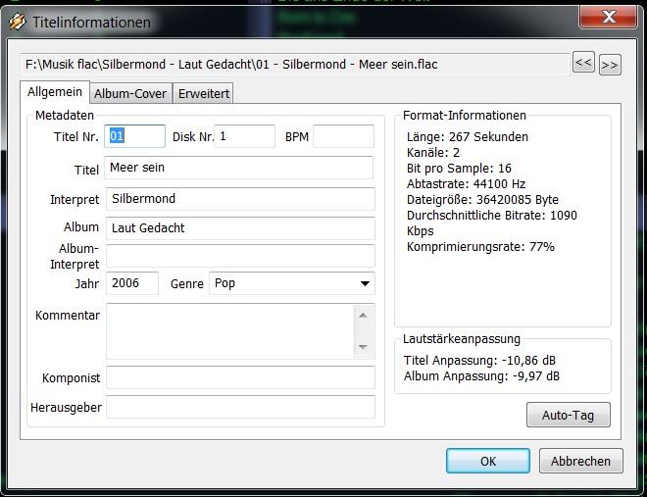Click the Kommentar label
This screenshot has width=647, height=497.
pyautogui.click(x=68, y=316)
